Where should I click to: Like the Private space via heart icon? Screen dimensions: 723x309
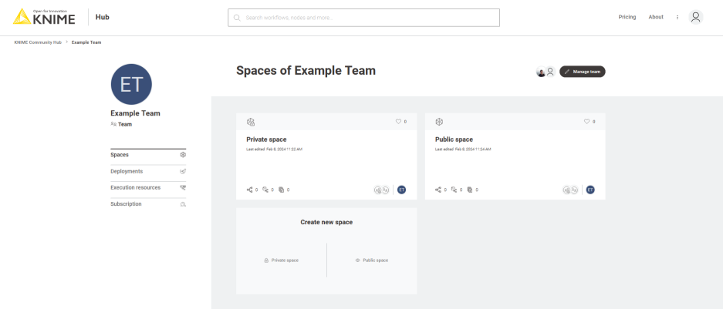point(399,122)
